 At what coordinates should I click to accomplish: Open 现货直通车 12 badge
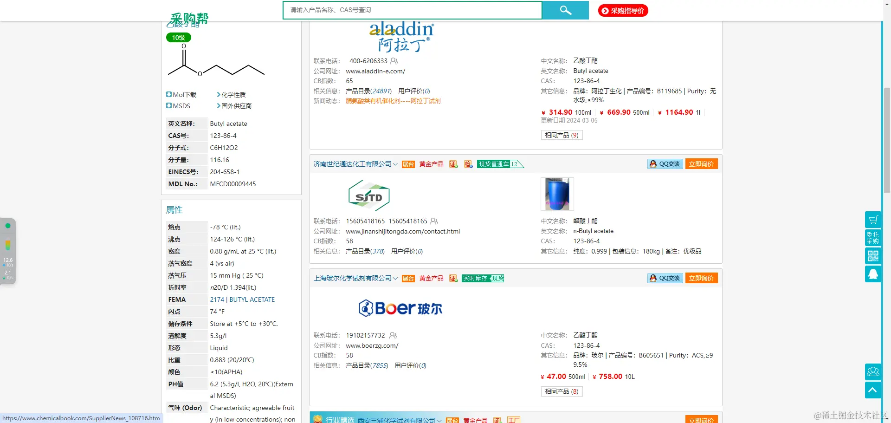pyautogui.click(x=500, y=164)
